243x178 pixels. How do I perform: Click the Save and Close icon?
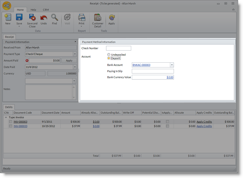[x=32, y=18]
